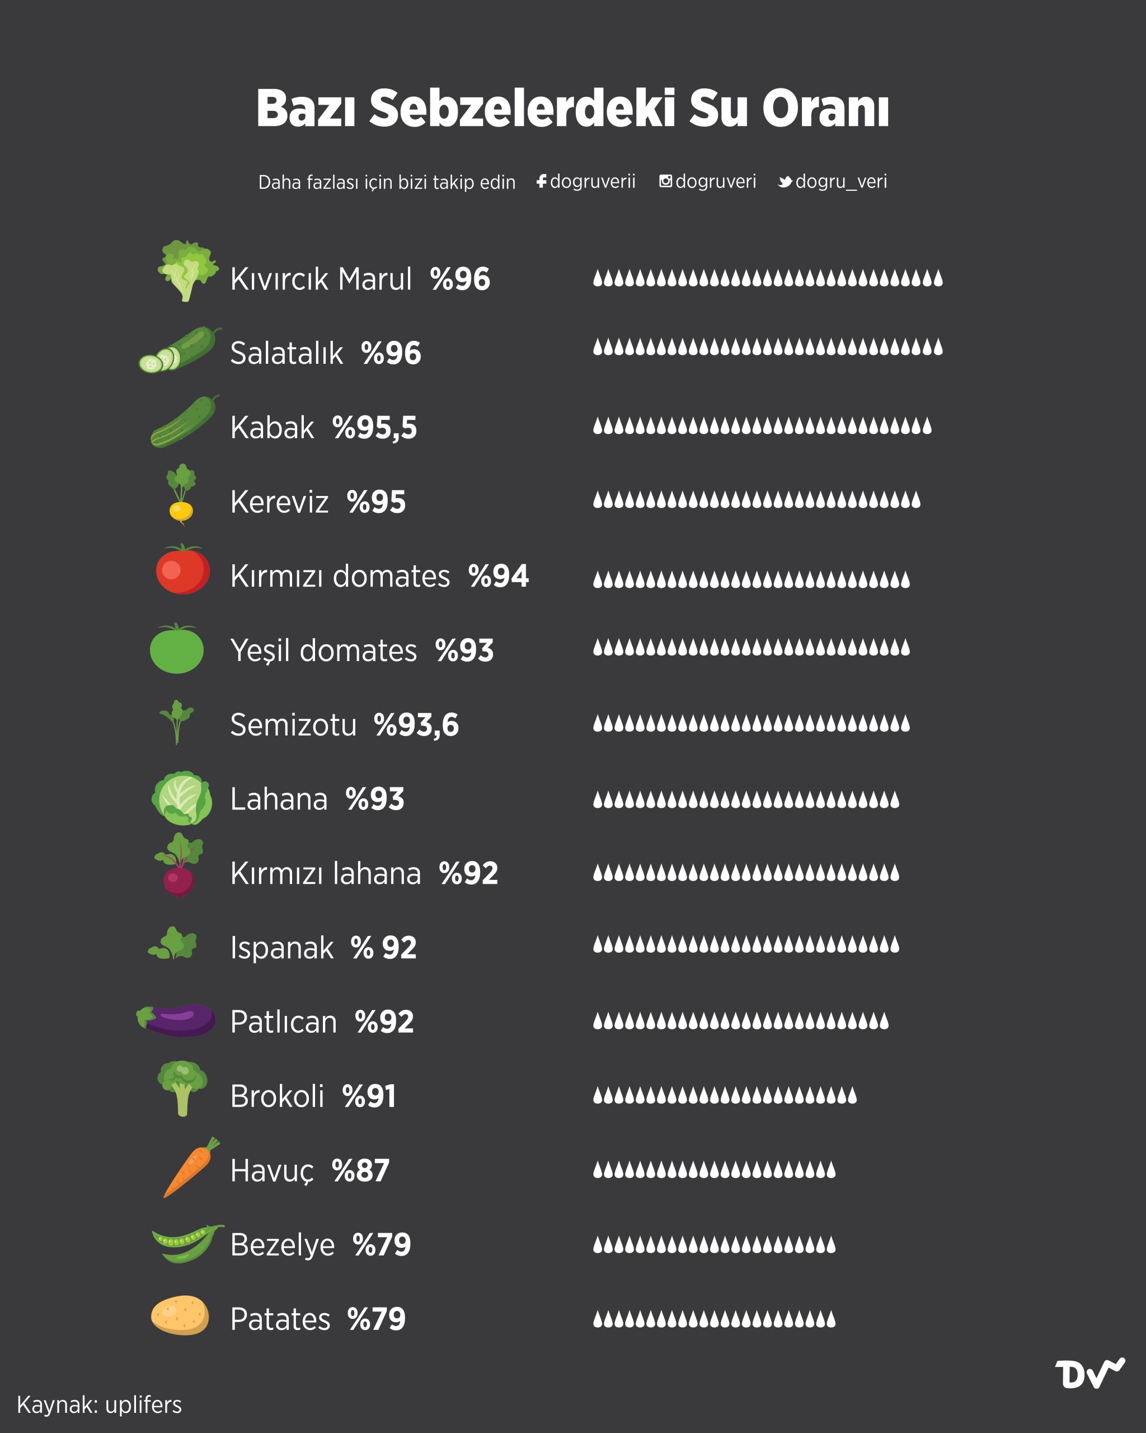Screen dimensions: 1146x1433
Task: Click the Semizotu %93,6 label
Action: (x=344, y=724)
